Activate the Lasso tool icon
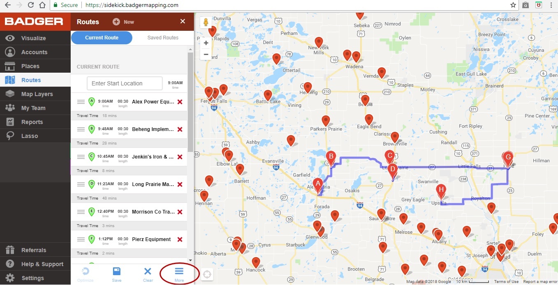Screen dimensions: 558x285 10,136
